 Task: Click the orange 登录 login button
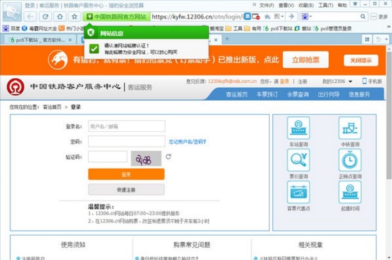[126, 174]
